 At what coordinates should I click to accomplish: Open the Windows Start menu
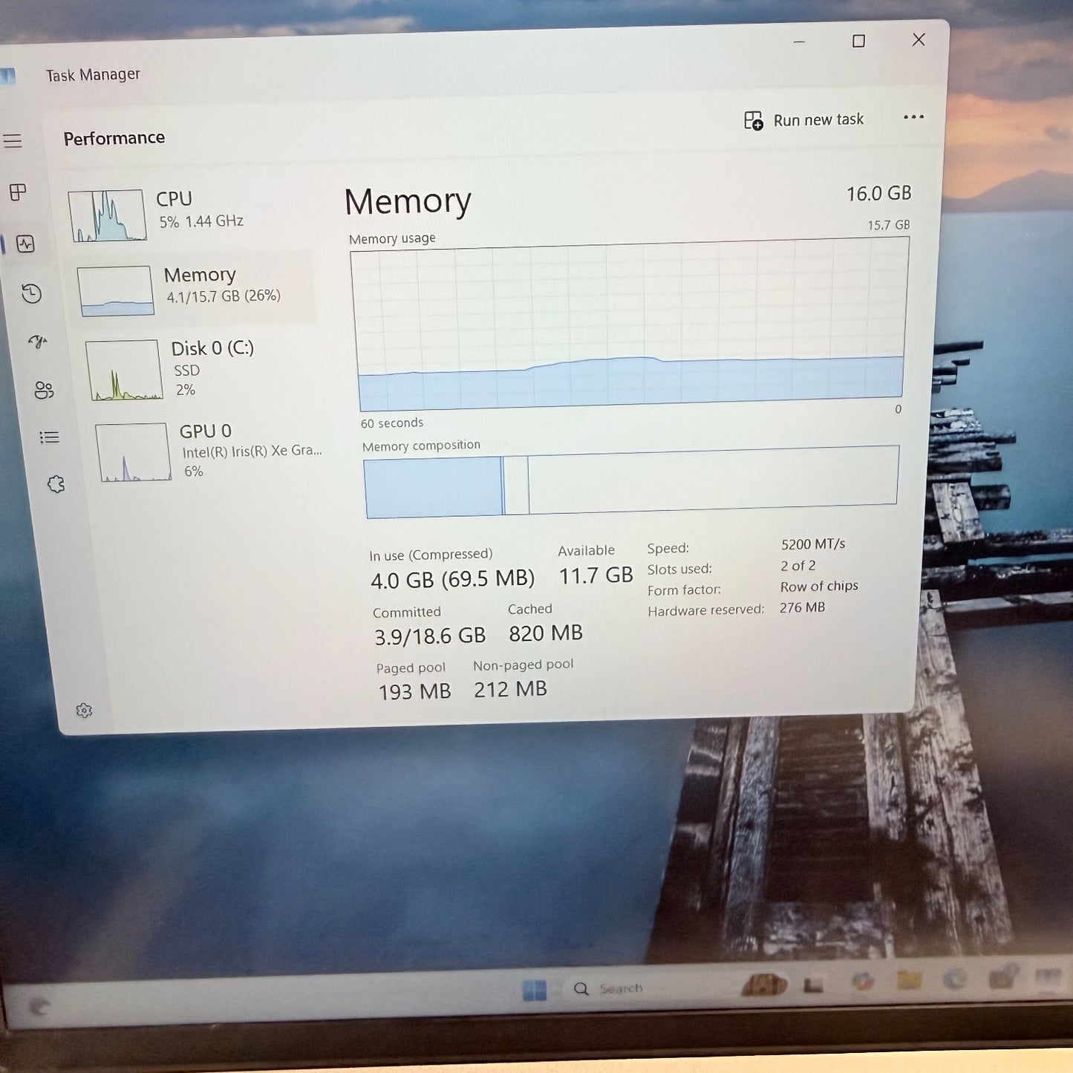[x=534, y=990]
